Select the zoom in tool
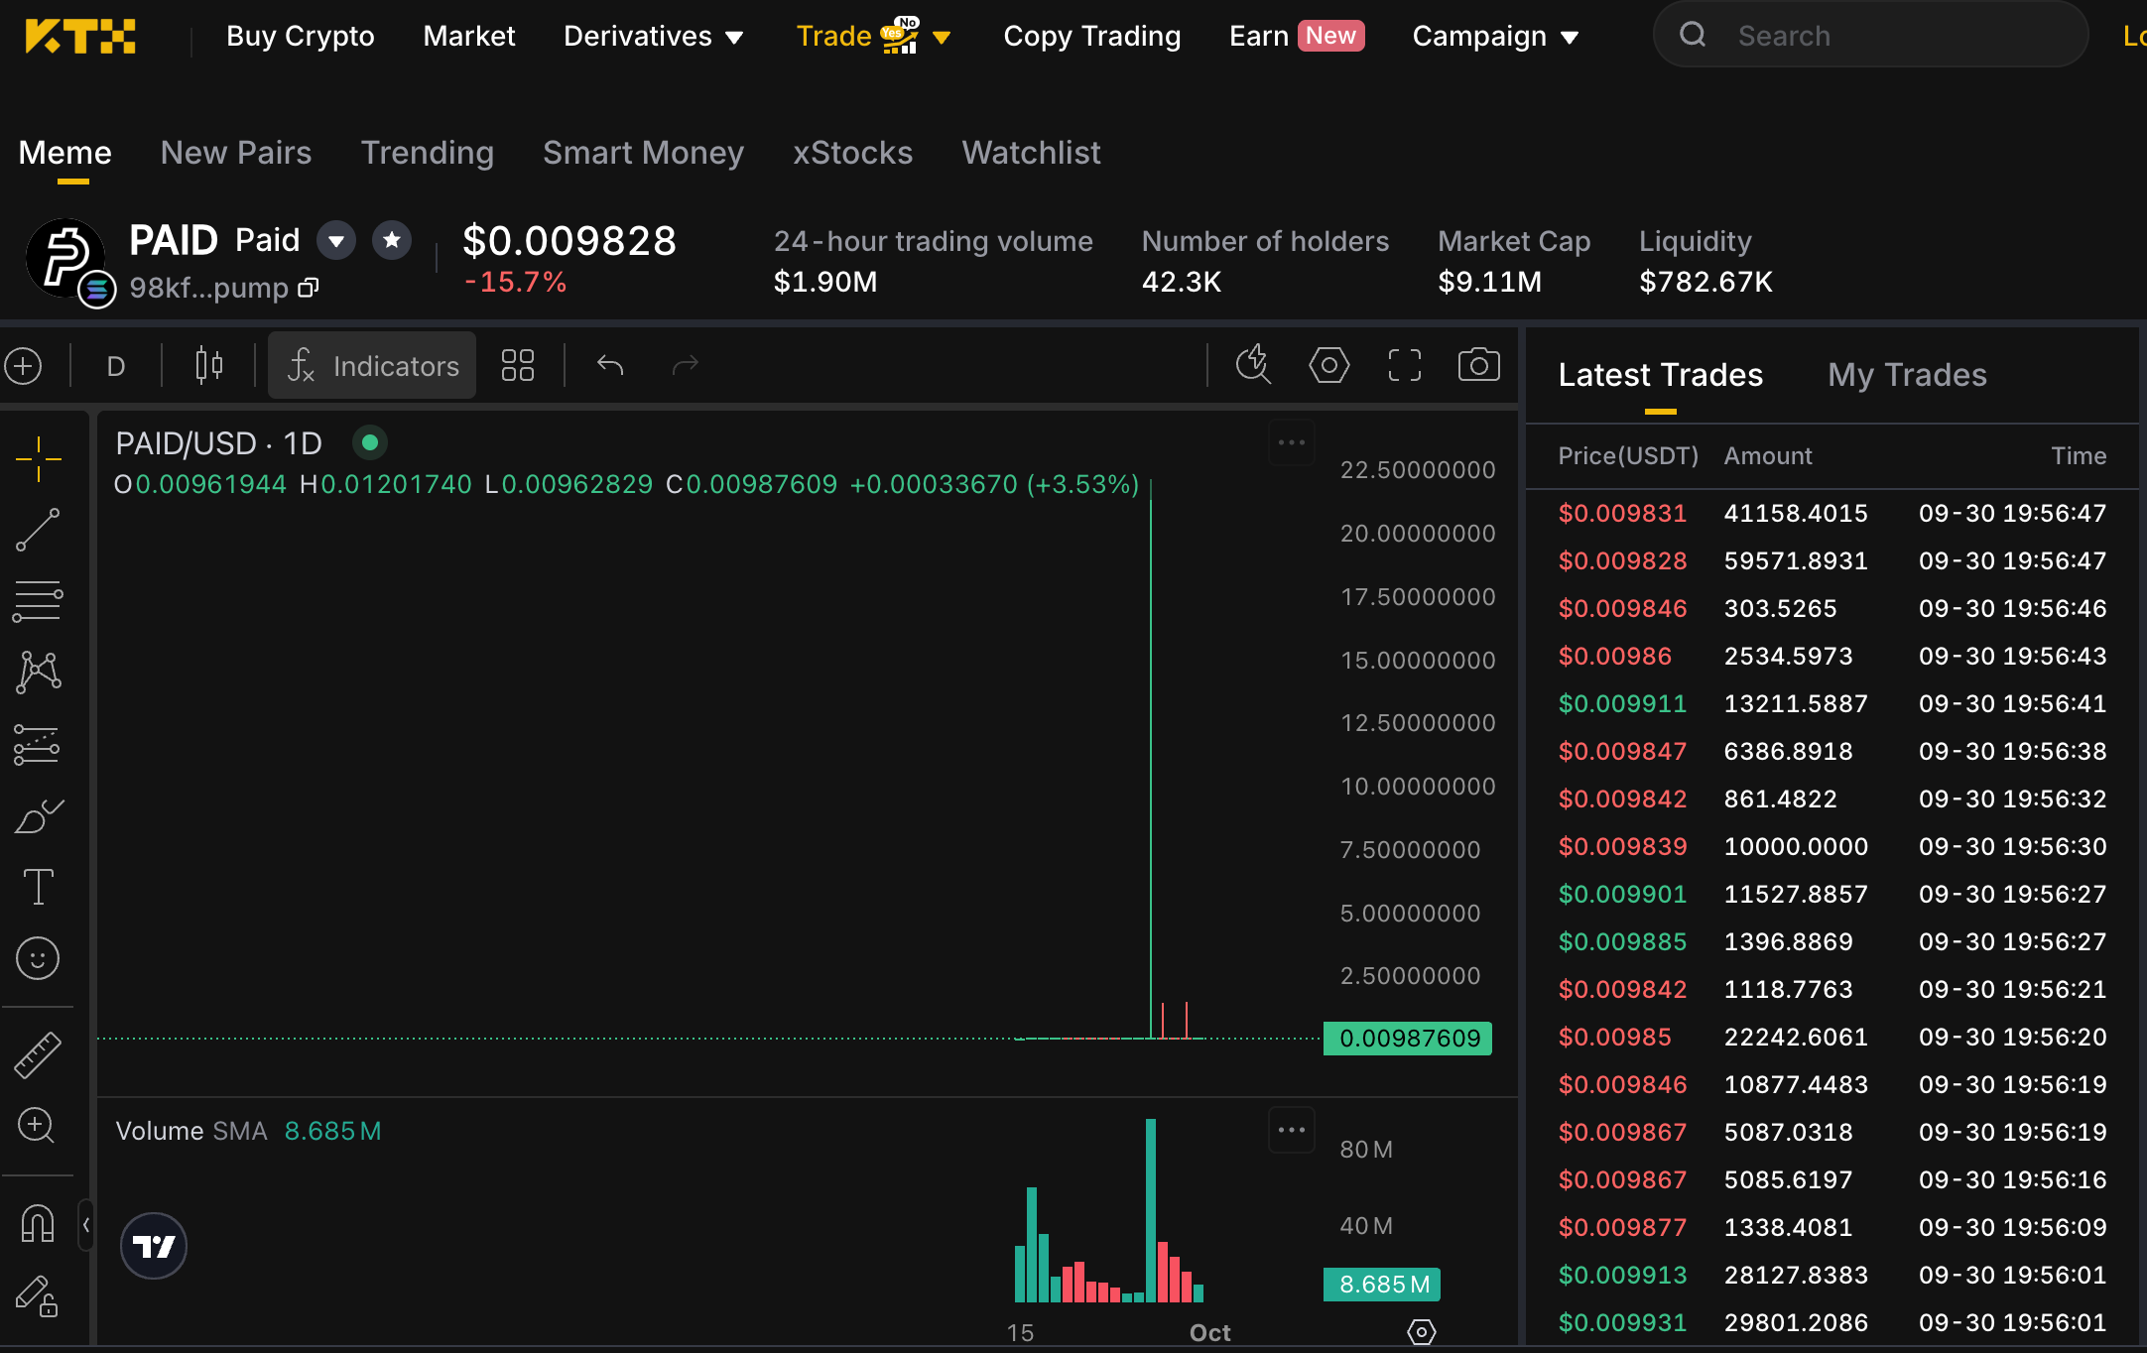 click(x=37, y=1126)
